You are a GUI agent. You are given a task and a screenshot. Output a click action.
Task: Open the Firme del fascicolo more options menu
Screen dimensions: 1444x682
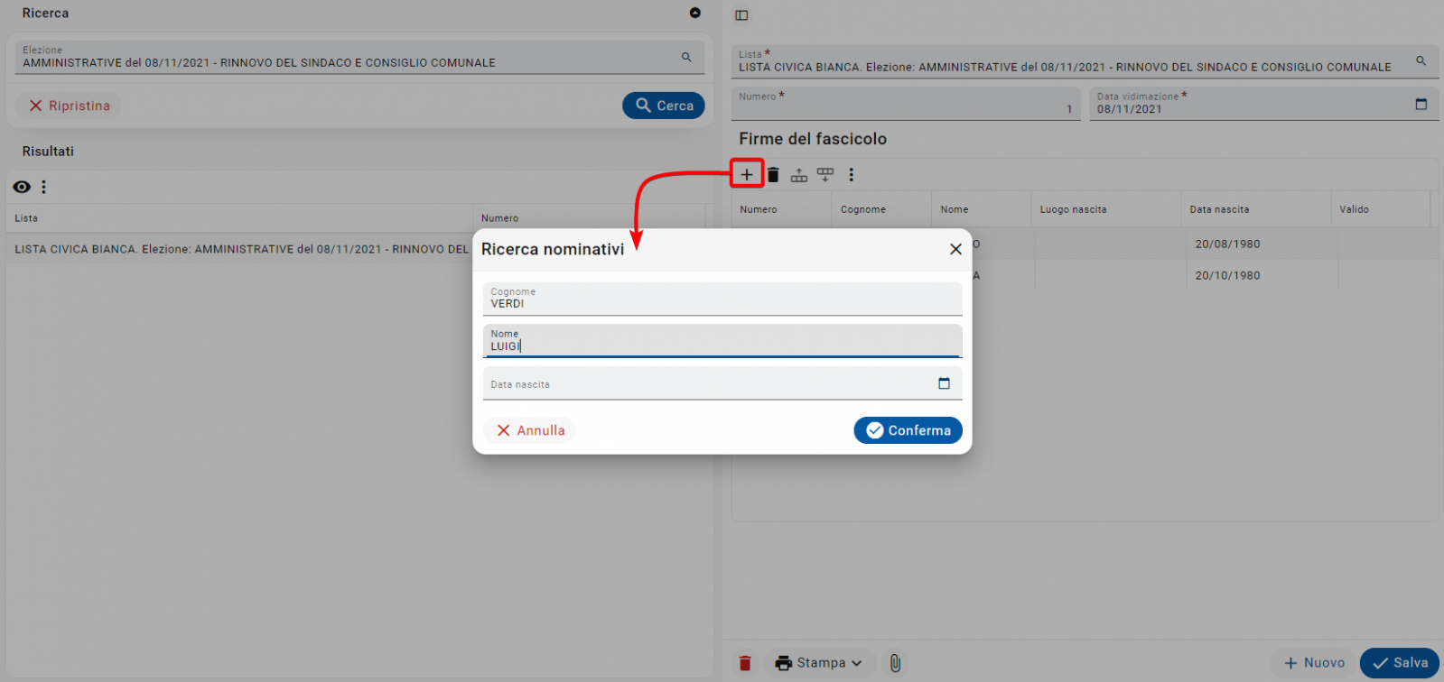851,175
